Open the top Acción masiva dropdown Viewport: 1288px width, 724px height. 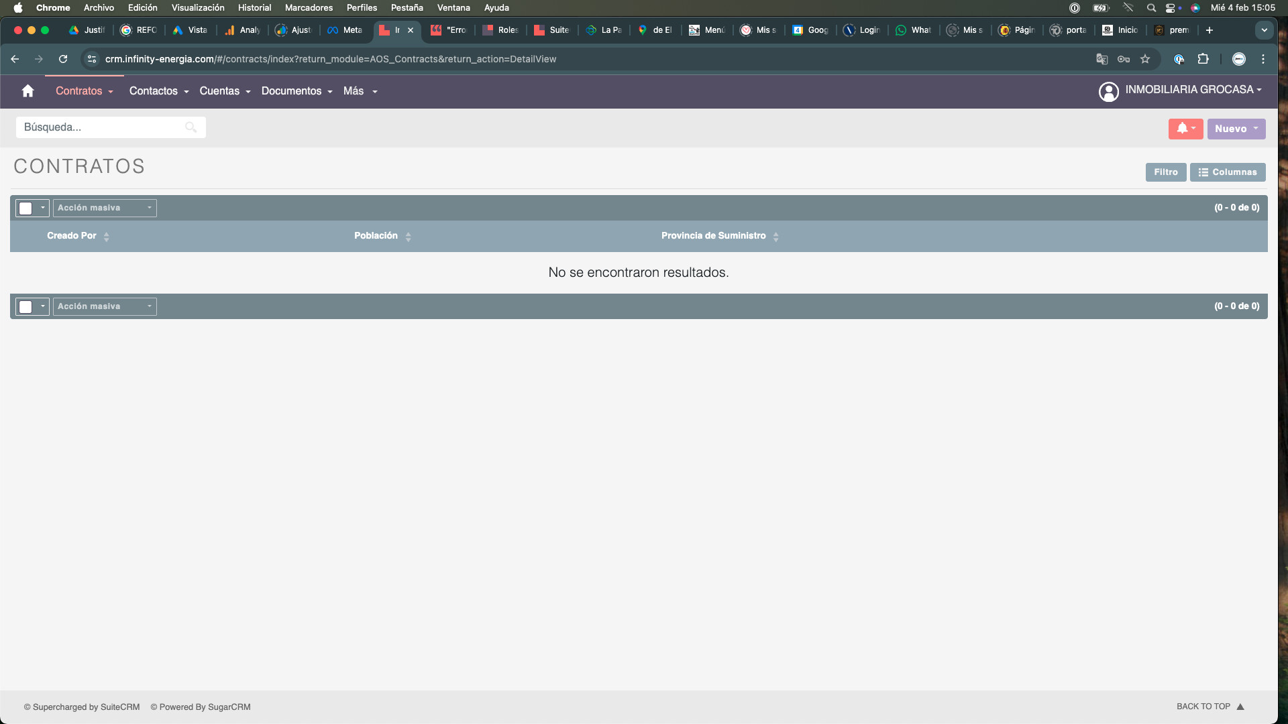(105, 208)
